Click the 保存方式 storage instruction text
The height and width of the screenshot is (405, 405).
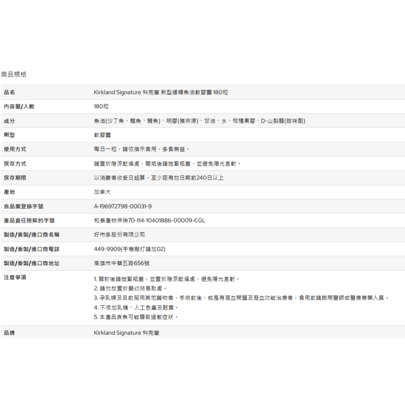[x=167, y=164]
